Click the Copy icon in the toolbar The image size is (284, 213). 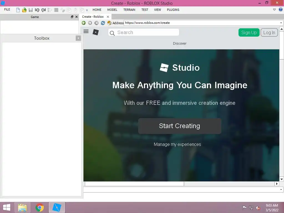tap(69, 10)
